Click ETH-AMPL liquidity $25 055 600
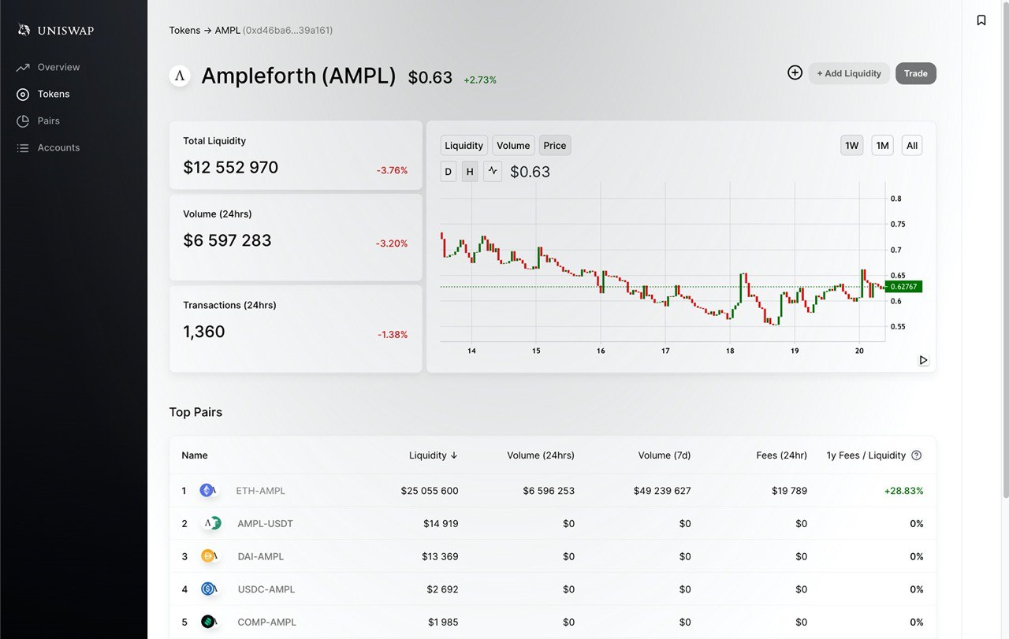 430,491
